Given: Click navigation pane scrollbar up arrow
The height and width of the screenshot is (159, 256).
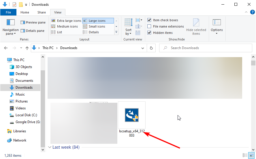Looking at the screenshot, I should click(43, 57).
